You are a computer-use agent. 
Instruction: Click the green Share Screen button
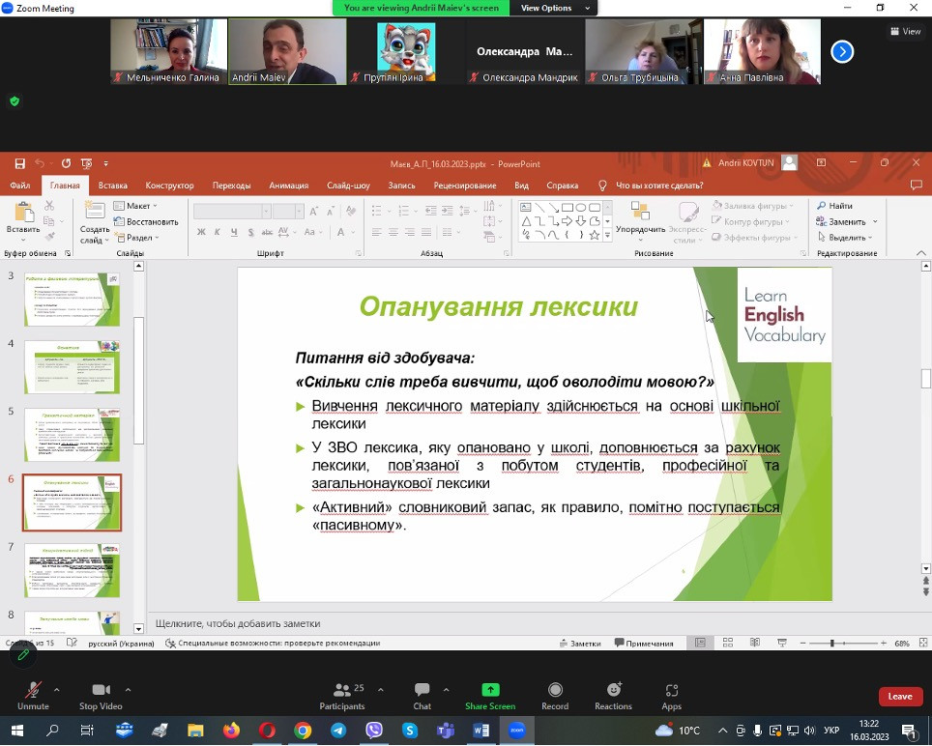coord(490,695)
